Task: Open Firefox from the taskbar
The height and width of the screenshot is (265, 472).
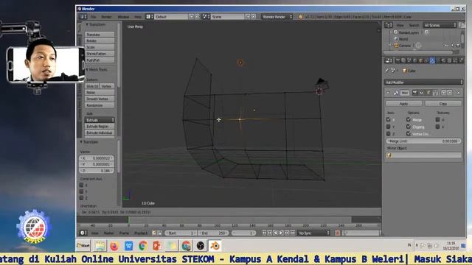Action: pyautogui.click(x=114, y=246)
